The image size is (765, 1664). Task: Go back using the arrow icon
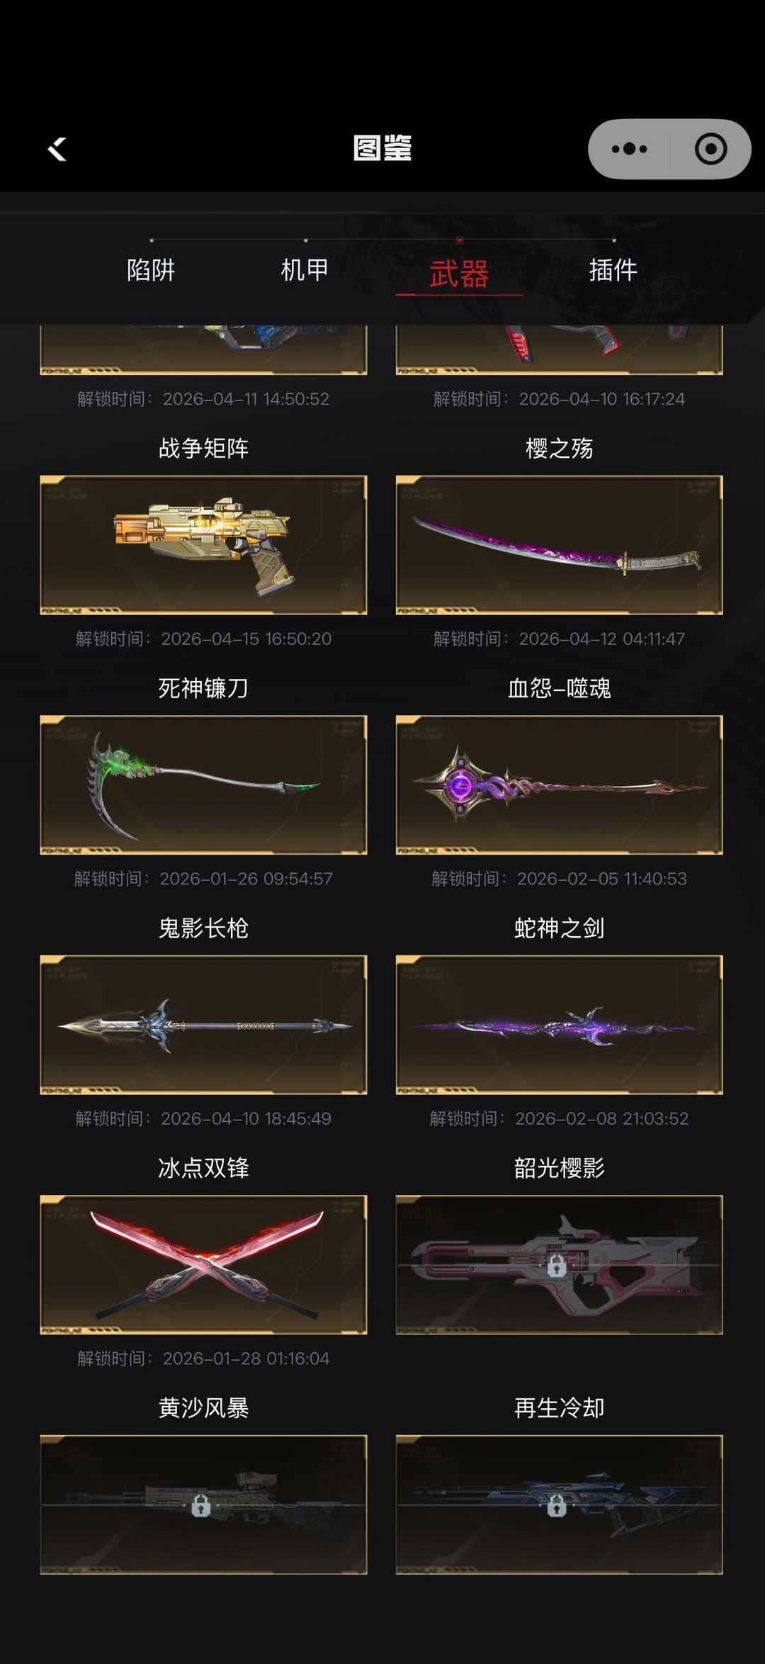click(57, 150)
